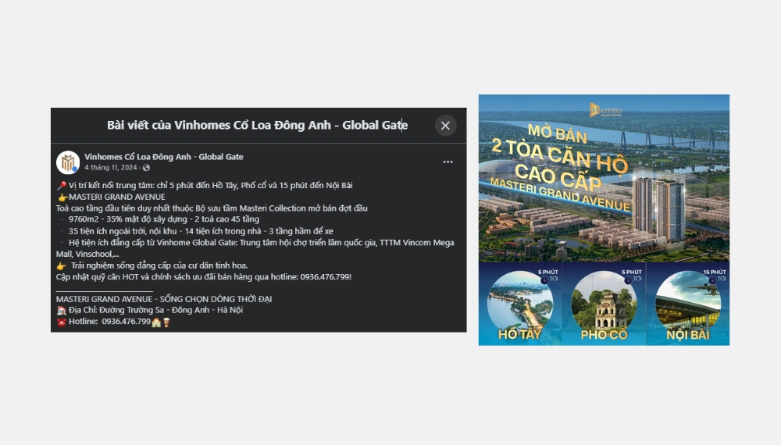The height and width of the screenshot is (445, 781).
Task: Open Vinhomes Cổ Loa page profile picture
Action: (x=68, y=162)
